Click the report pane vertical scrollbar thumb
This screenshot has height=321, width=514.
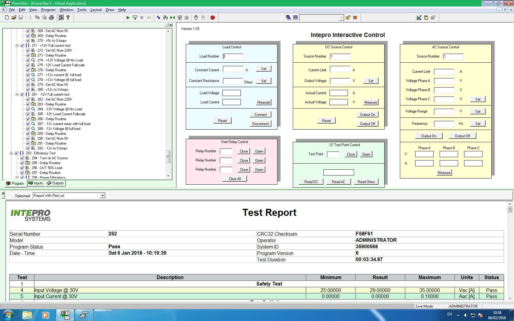tap(510, 209)
